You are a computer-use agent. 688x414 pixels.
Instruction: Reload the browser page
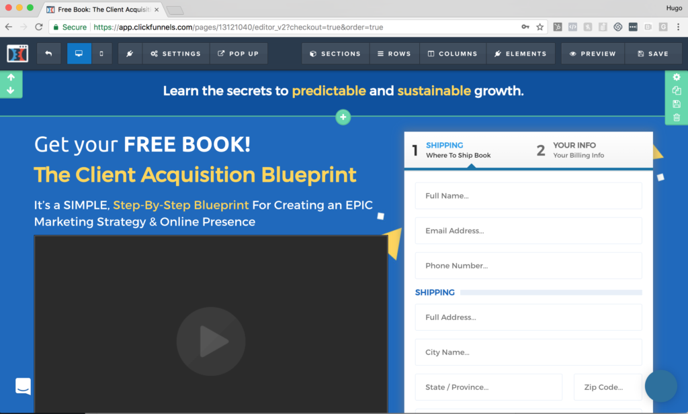[x=38, y=27]
